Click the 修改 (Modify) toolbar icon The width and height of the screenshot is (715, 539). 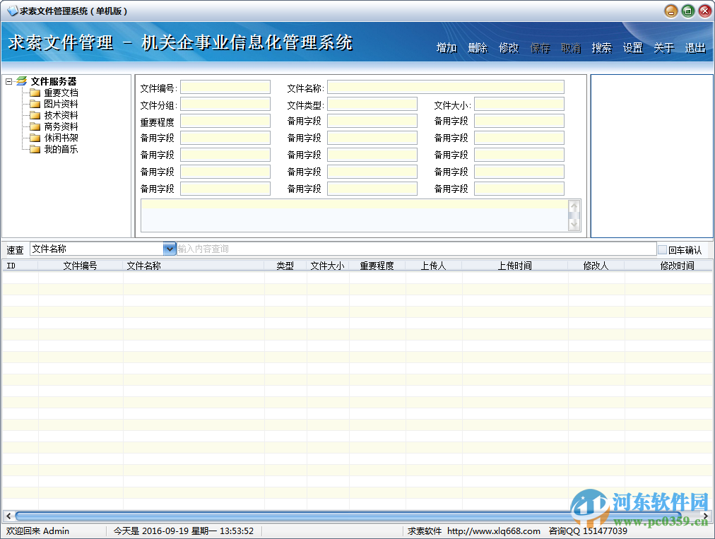point(508,48)
